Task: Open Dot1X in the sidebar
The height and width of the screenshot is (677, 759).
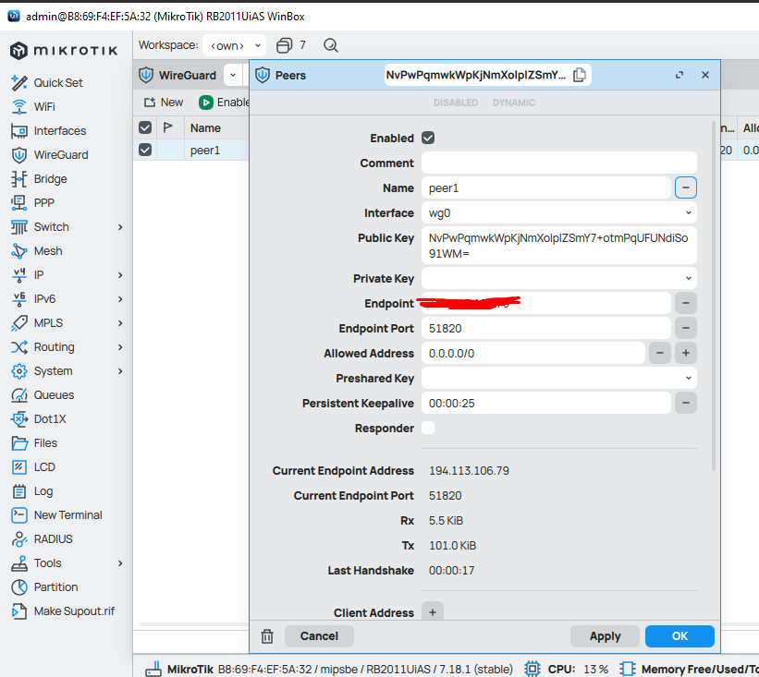Action: click(x=38, y=419)
